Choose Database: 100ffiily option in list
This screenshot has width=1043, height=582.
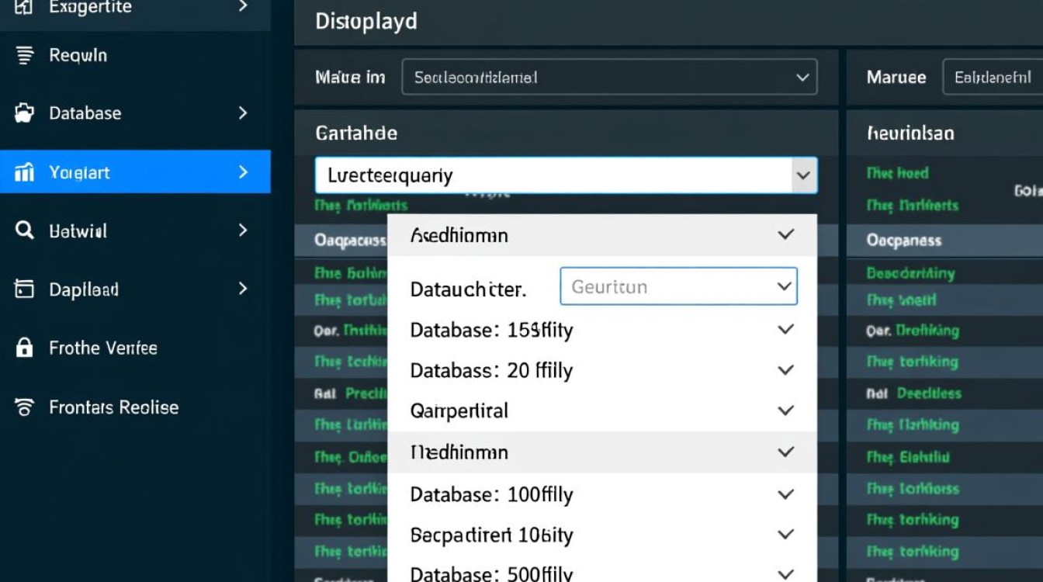pyautogui.click(x=491, y=494)
